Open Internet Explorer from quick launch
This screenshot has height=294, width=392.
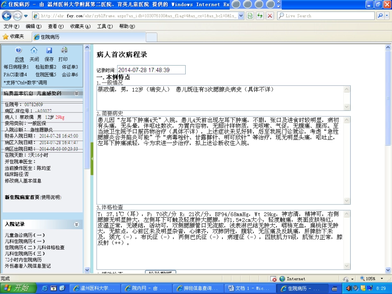(45, 288)
